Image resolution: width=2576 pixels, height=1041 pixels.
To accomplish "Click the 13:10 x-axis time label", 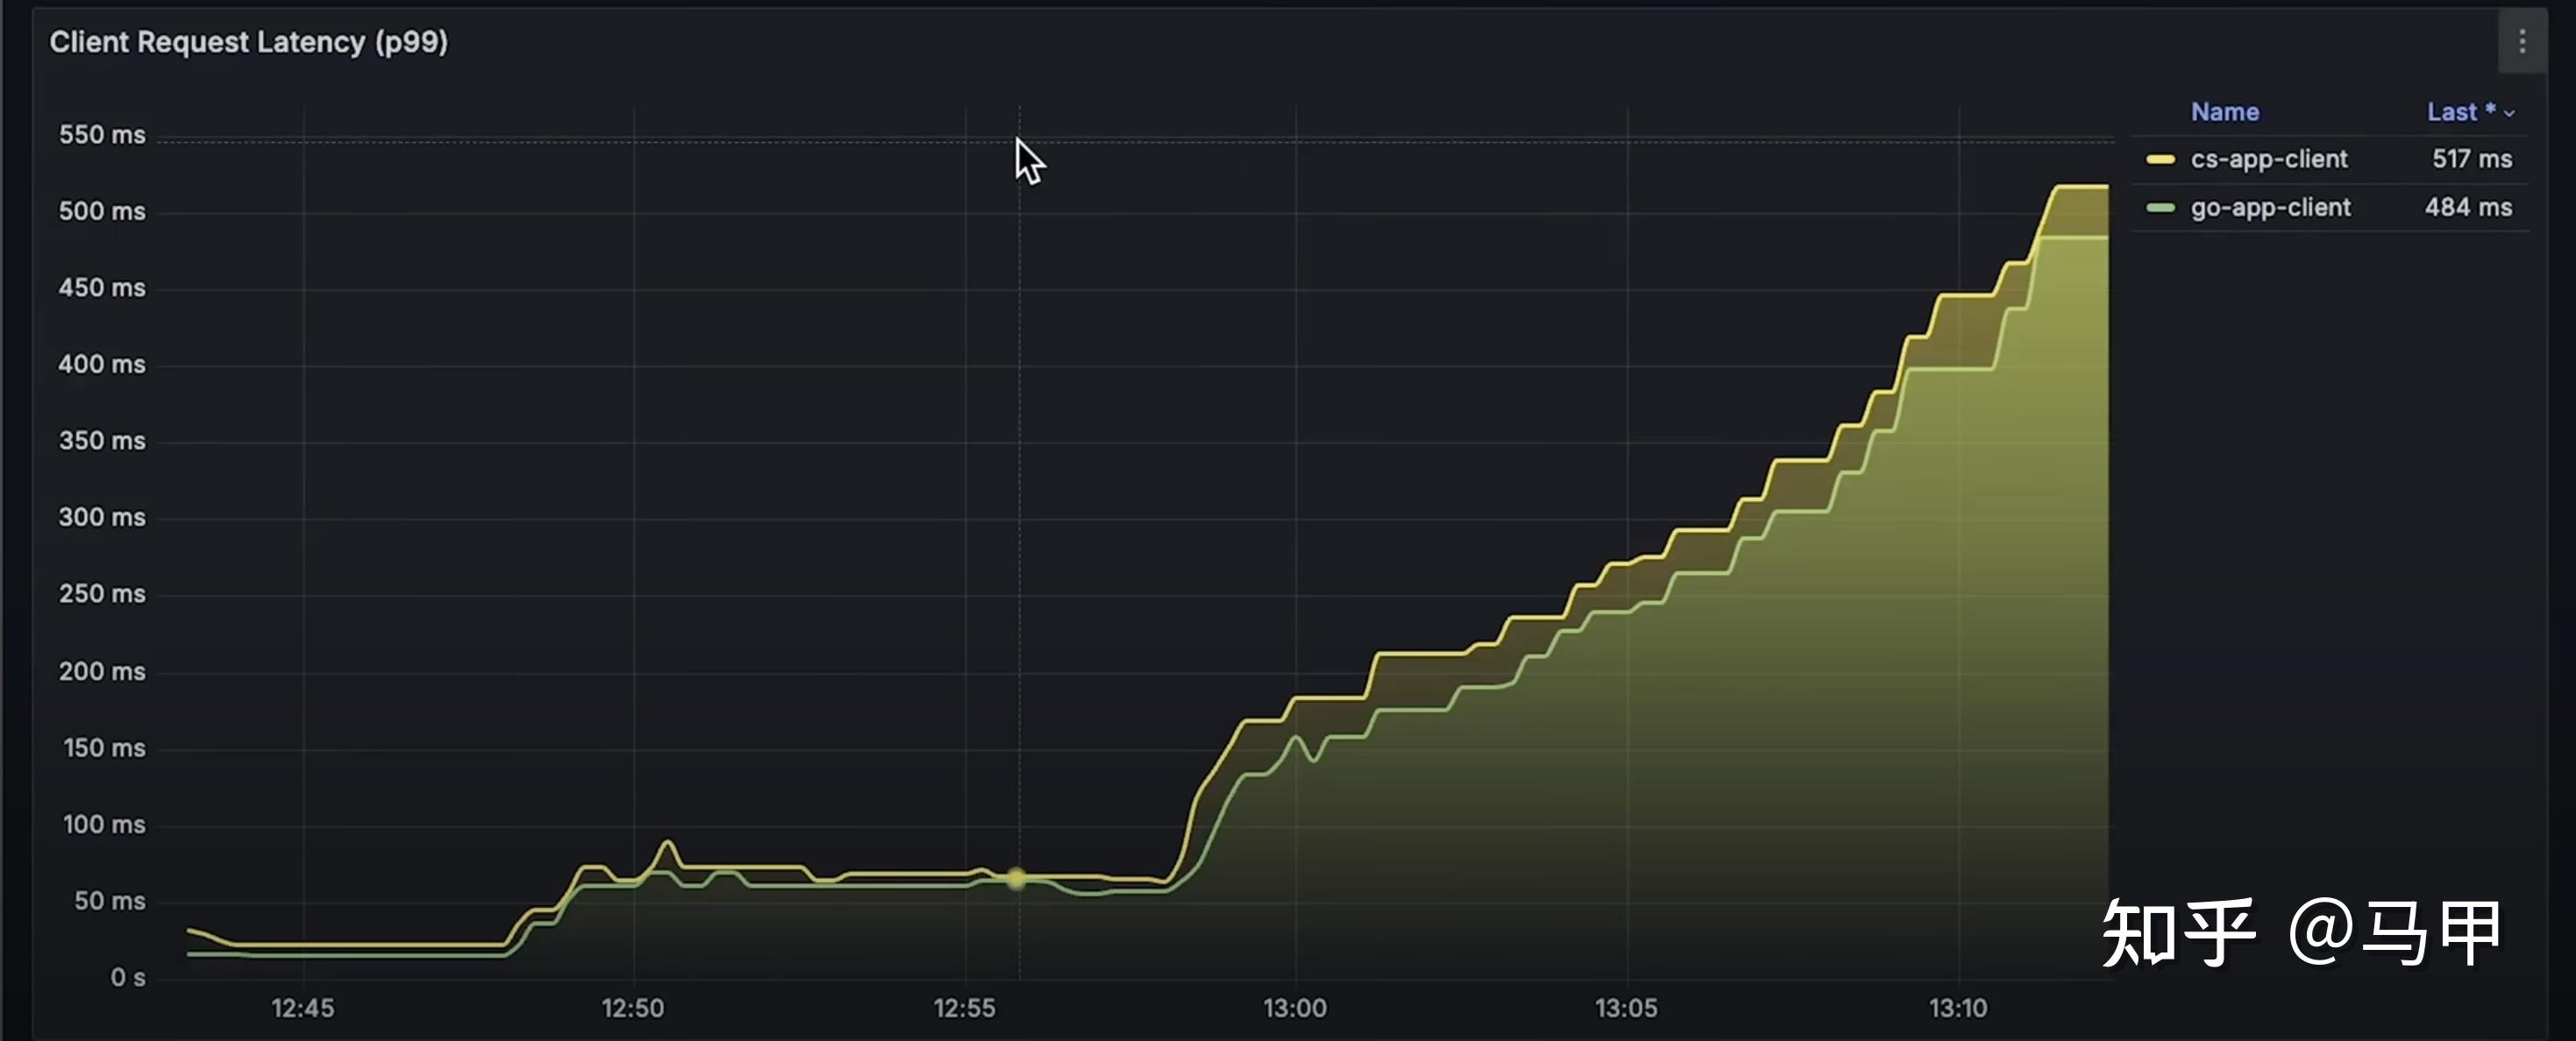I will click(1957, 1008).
